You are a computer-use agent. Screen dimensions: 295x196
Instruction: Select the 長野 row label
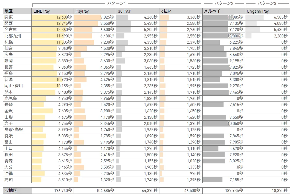[9, 67]
